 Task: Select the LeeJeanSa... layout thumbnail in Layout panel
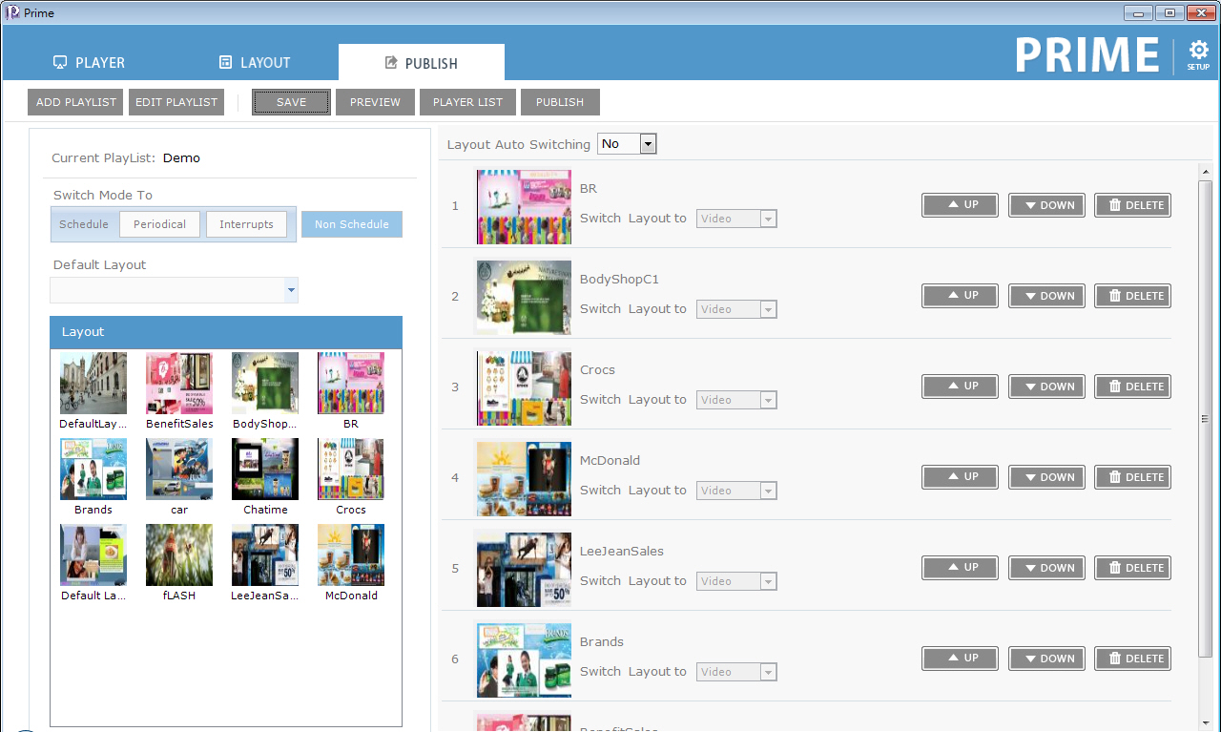point(265,554)
